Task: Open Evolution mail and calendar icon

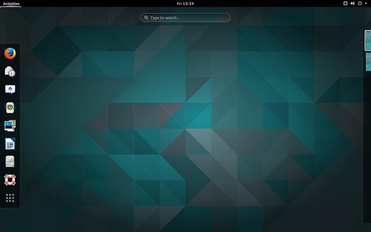Action: (10, 72)
